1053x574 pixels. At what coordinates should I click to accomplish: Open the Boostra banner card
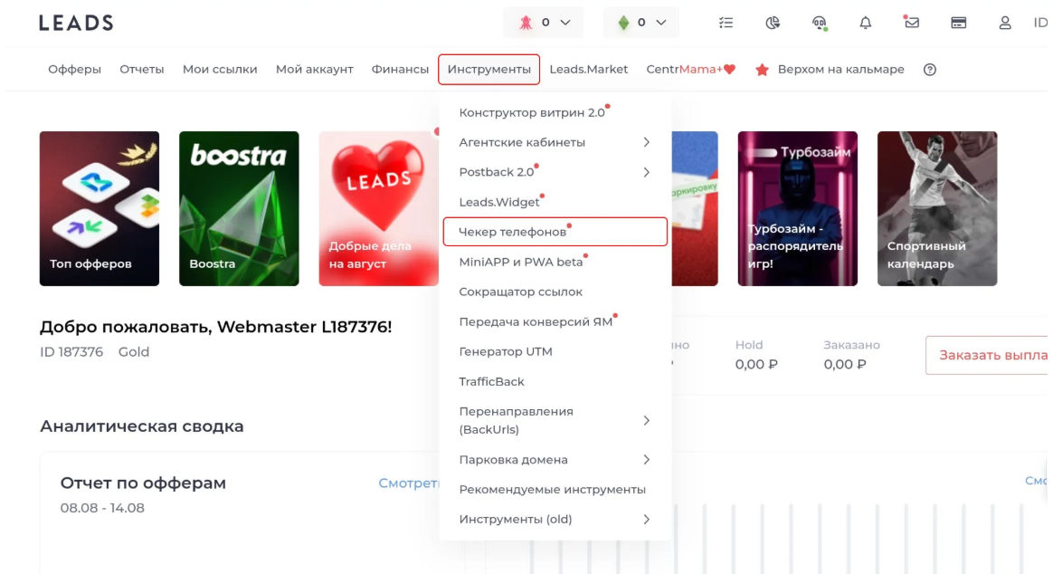(x=239, y=208)
